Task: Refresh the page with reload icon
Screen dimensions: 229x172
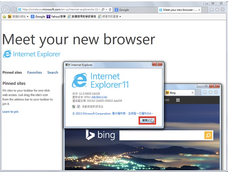Action: 110,10
